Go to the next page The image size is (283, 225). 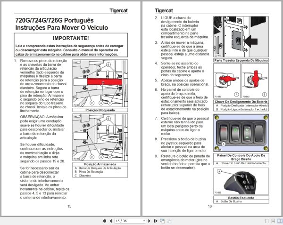click(149, 221)
